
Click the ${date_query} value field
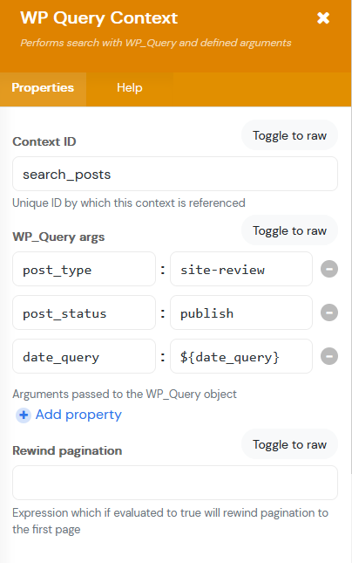[241, 356]
